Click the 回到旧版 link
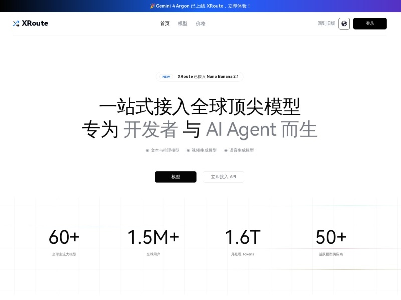The width and height of the screenshot is (401, 300). [326, 23]
